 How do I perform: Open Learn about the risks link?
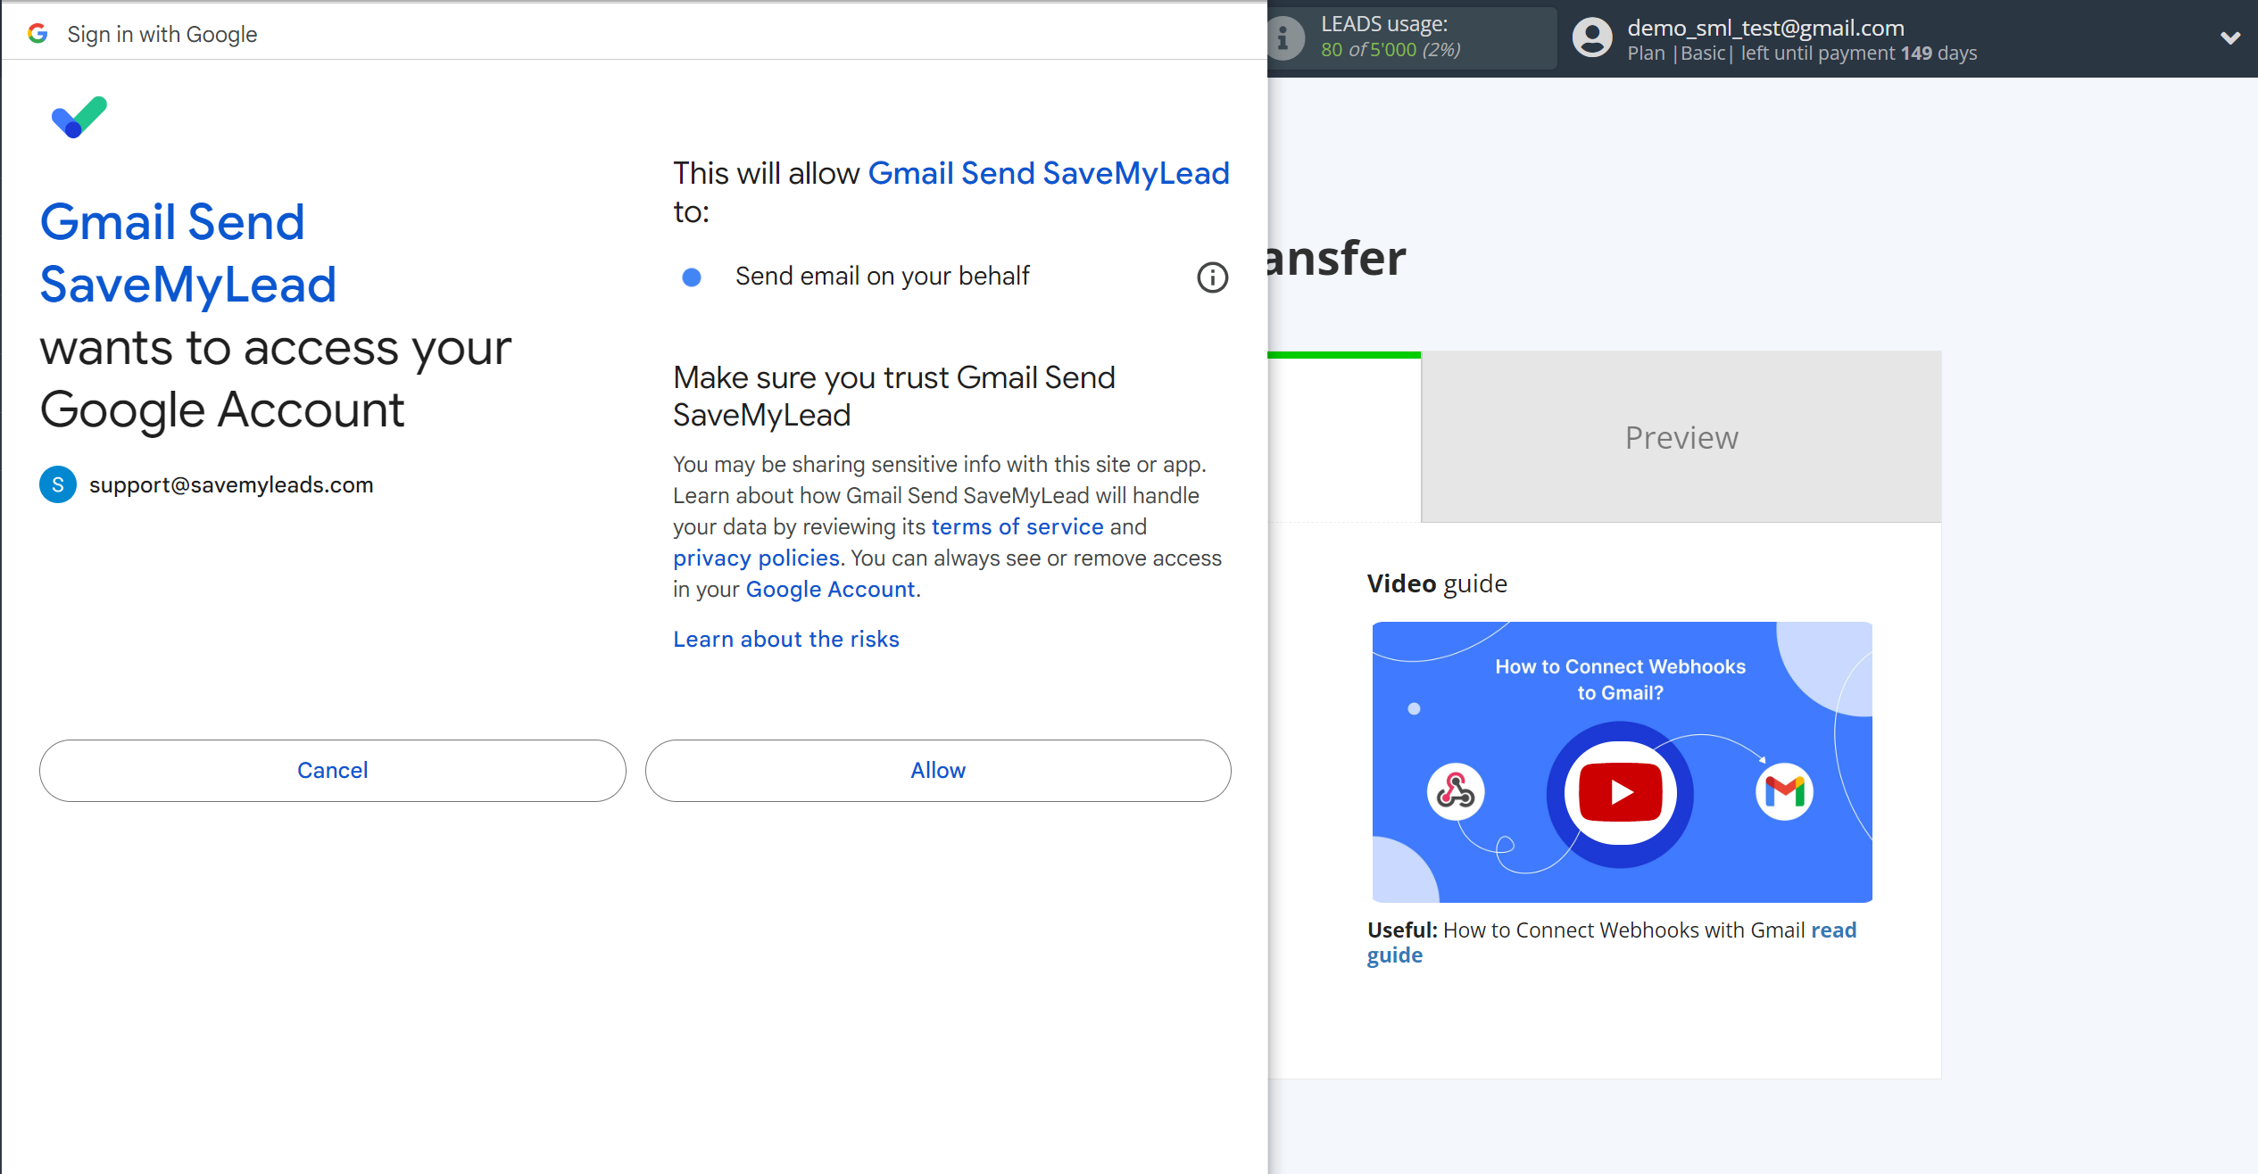[x=785, y=640]
